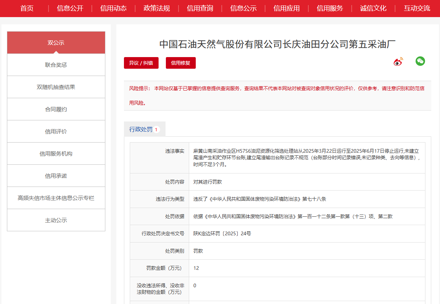Viewport: 440px width, 304px height.
Task: Select 双公示 in the sidebar
Action: tap(56, 43)
